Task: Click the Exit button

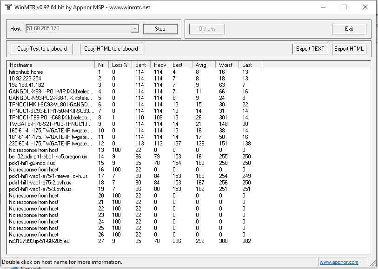Action: [349, 29]
